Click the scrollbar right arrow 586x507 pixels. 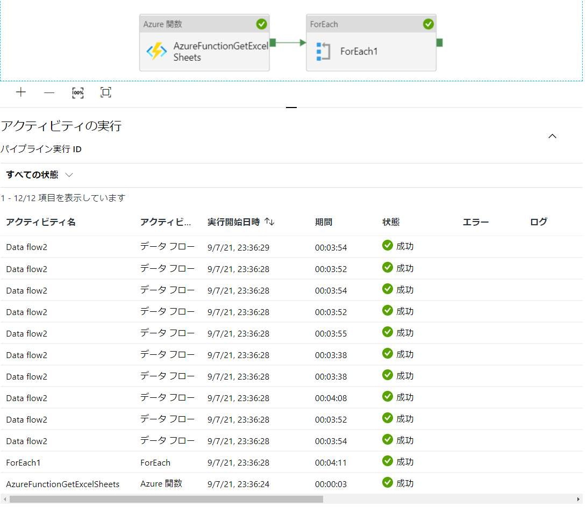[x=578, y=499]
